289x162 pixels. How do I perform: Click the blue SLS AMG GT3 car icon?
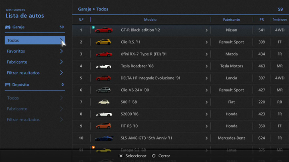(104, 138)
